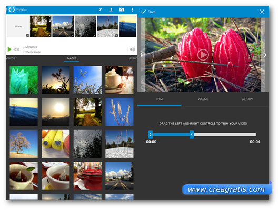Viewport: 279px width, 210px height.
Task: Pick the rainy window library image
Action: [87, 144]
